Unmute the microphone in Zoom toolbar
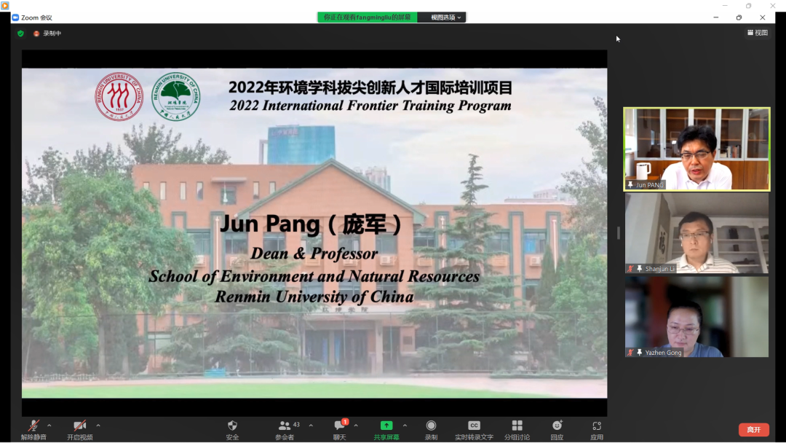 (x=33, y=426)
